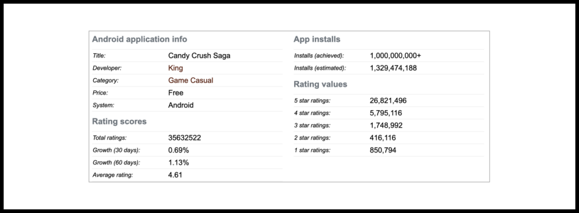Image resolution: width=579 pixels, height=213 pixels.
Task: Click the 3 star ratings value 1,748,992
Action: tap(386, 125)
